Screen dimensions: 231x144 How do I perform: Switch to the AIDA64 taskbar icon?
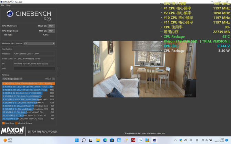click(x=133, y=140)
